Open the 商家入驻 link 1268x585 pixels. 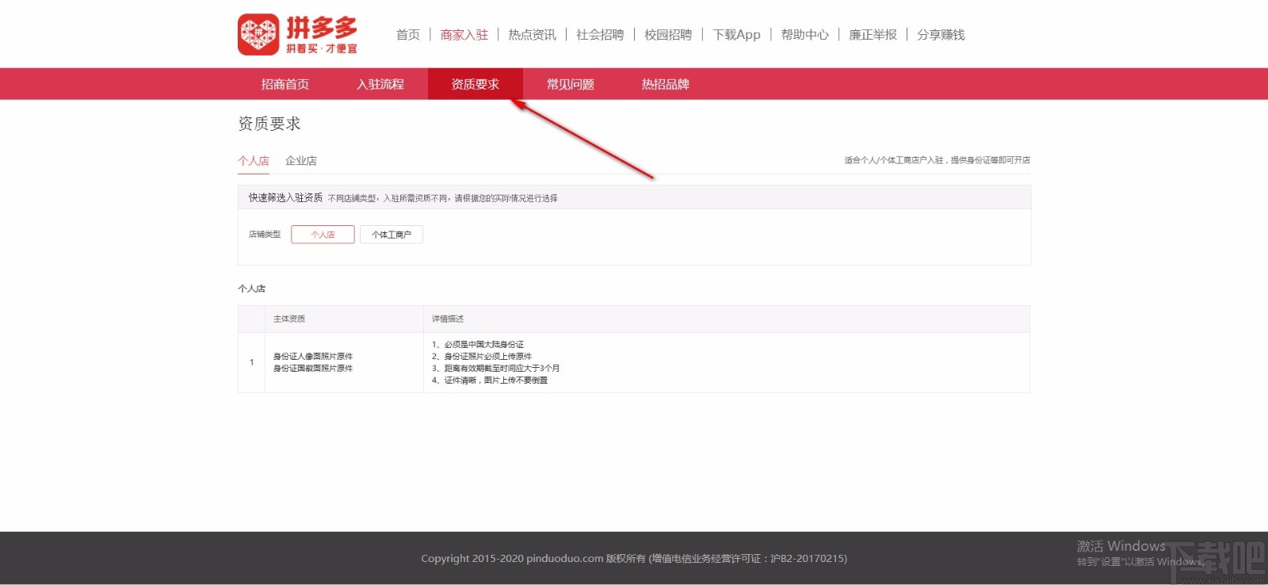(464, 35)
